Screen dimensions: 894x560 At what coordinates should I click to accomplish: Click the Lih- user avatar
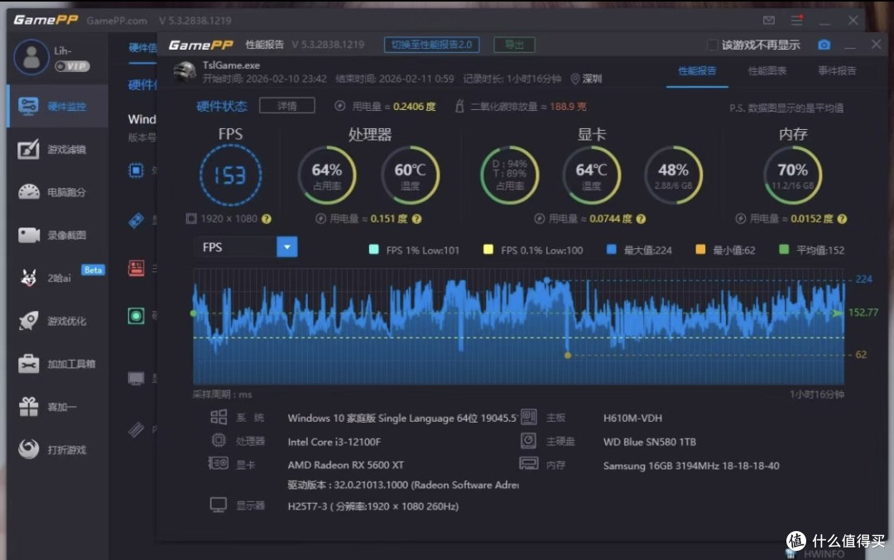[31, 57]
